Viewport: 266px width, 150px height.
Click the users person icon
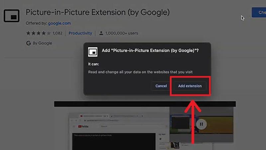(101, 33)
